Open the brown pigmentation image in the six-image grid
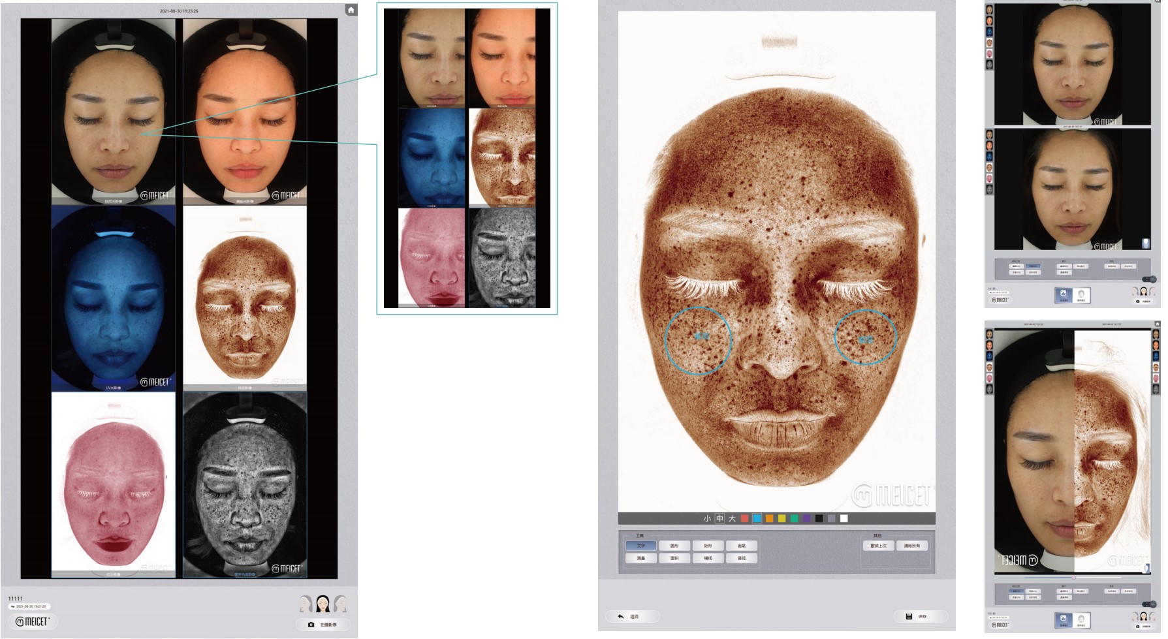This screenshot has width=1168, height=639. [x=245, y=298]
